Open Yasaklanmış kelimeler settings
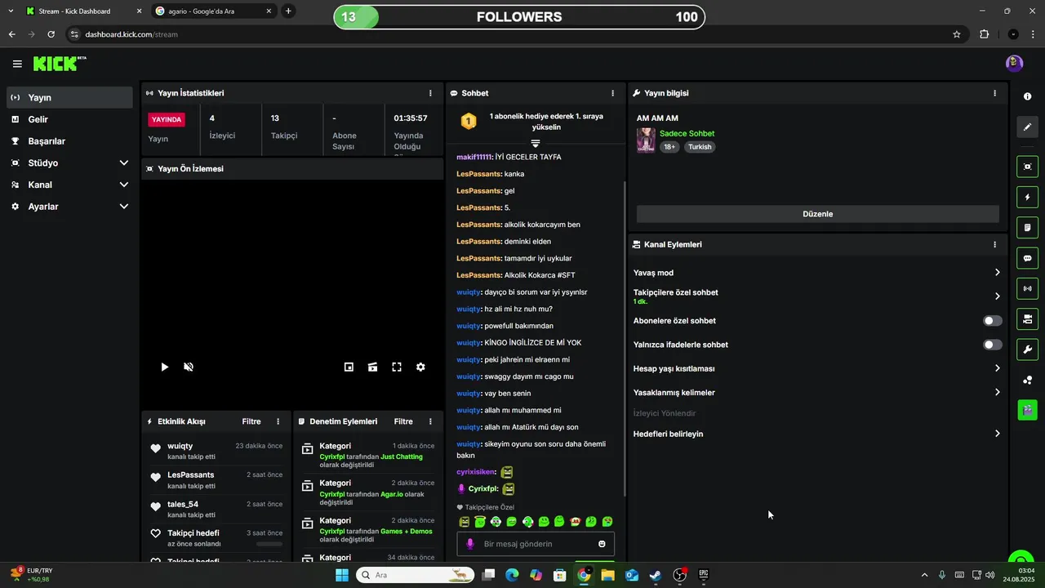1045x588 pixels. coord(816,392)
